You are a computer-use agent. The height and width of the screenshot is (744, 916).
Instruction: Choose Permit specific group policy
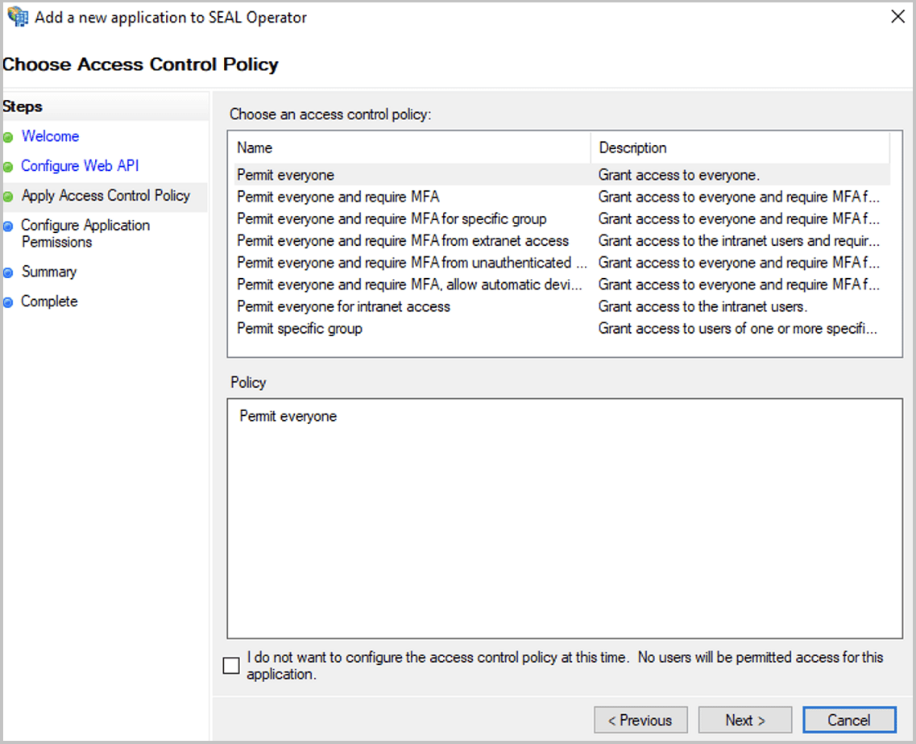[299, 328]
